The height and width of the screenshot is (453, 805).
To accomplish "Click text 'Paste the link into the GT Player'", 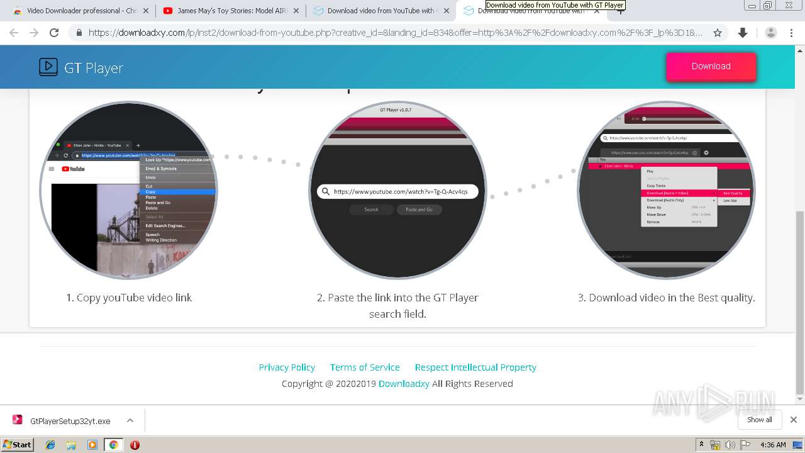I will 403,298.
